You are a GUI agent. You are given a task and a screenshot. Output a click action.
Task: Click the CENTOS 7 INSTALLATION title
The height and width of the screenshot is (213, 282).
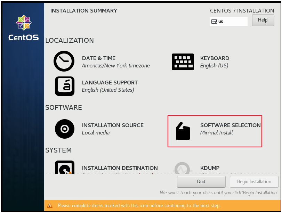(x=242, y=11)
